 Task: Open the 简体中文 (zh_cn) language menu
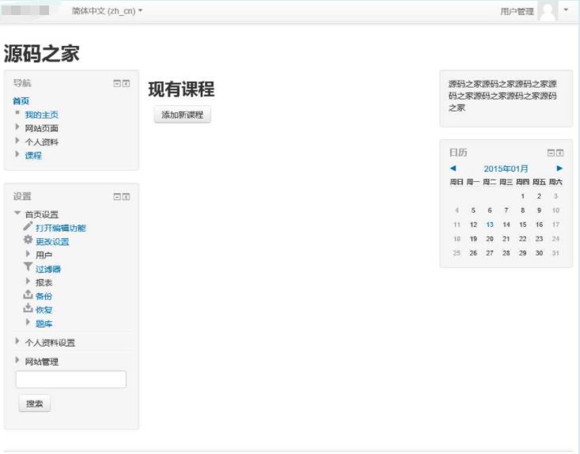(107, 11)
